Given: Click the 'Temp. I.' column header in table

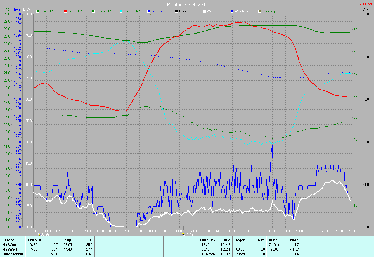Looking at the screenshot, I should [x=69, y=240].
